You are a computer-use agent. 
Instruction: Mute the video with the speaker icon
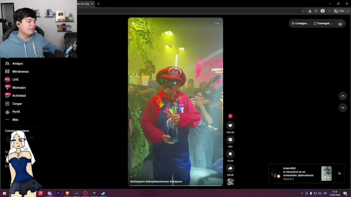point(134,24)
